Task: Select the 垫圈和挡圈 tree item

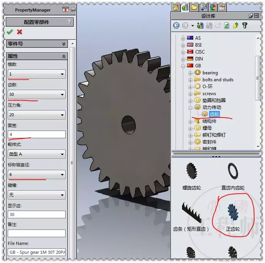Action: (x=214, y=101)
